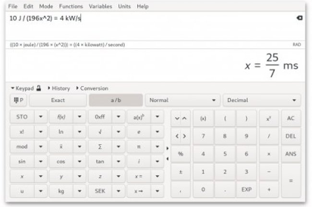Insert the constant π

138,147
